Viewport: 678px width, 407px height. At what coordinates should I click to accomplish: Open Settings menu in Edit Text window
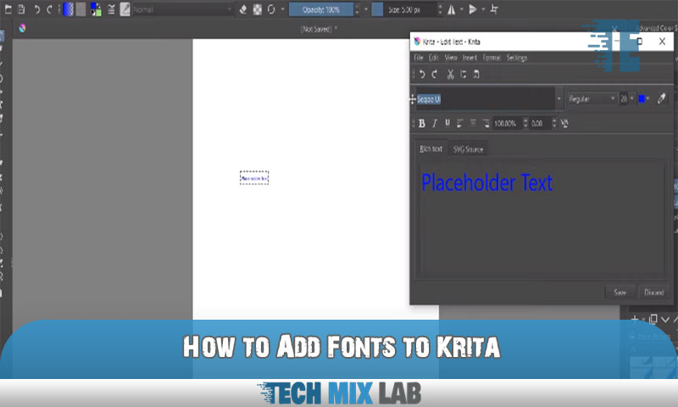point(517,58)
